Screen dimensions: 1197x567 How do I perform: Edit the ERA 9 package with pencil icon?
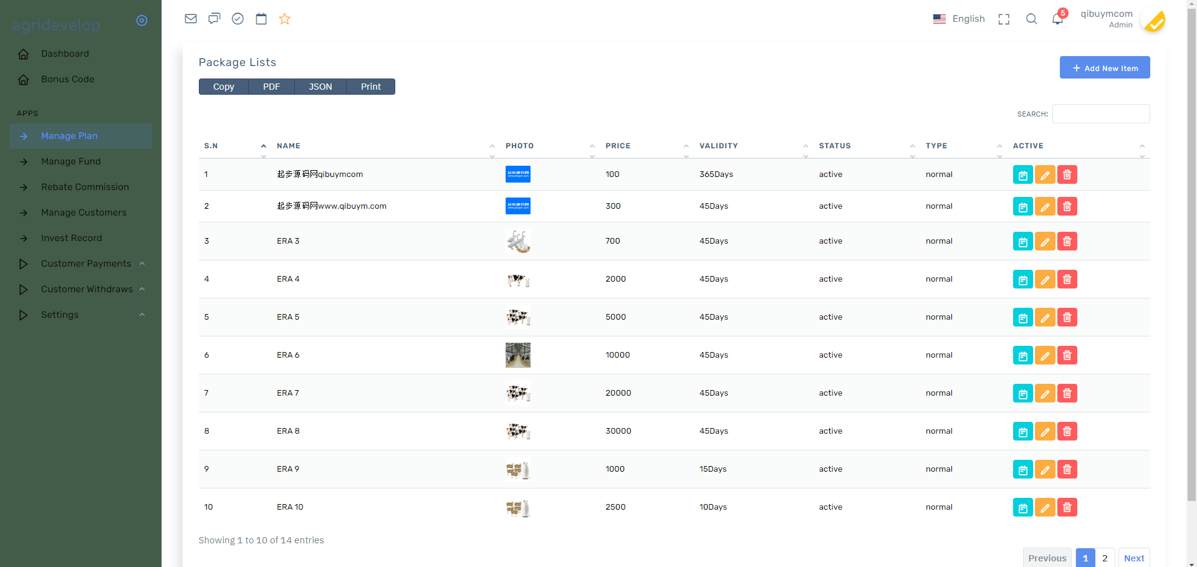click(1045, 469)
